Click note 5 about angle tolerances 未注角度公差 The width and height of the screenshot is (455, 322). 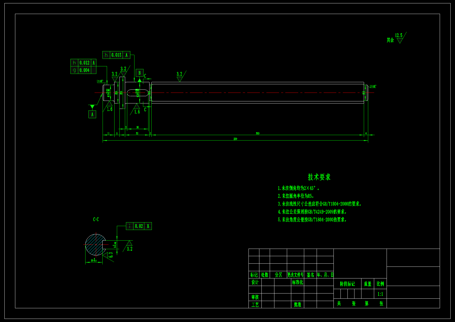312,220
